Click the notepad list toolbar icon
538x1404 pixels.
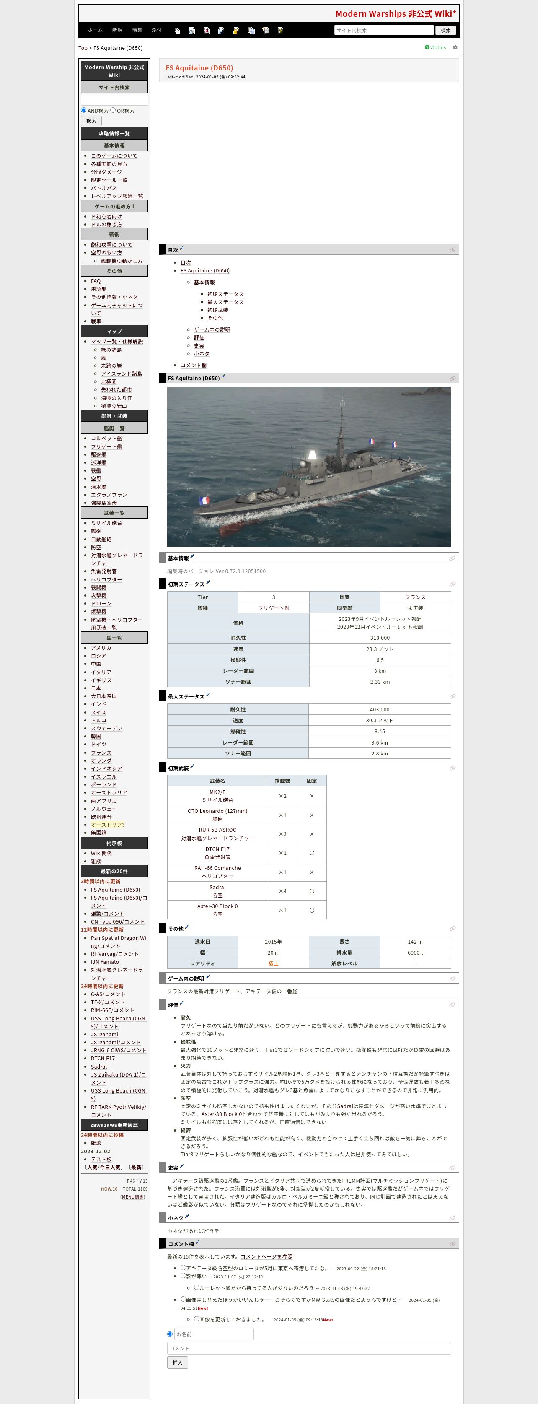[x=266, y=31]
